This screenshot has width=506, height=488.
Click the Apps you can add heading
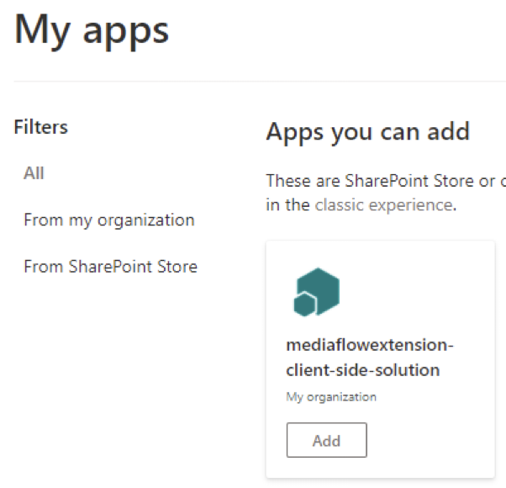368,132
